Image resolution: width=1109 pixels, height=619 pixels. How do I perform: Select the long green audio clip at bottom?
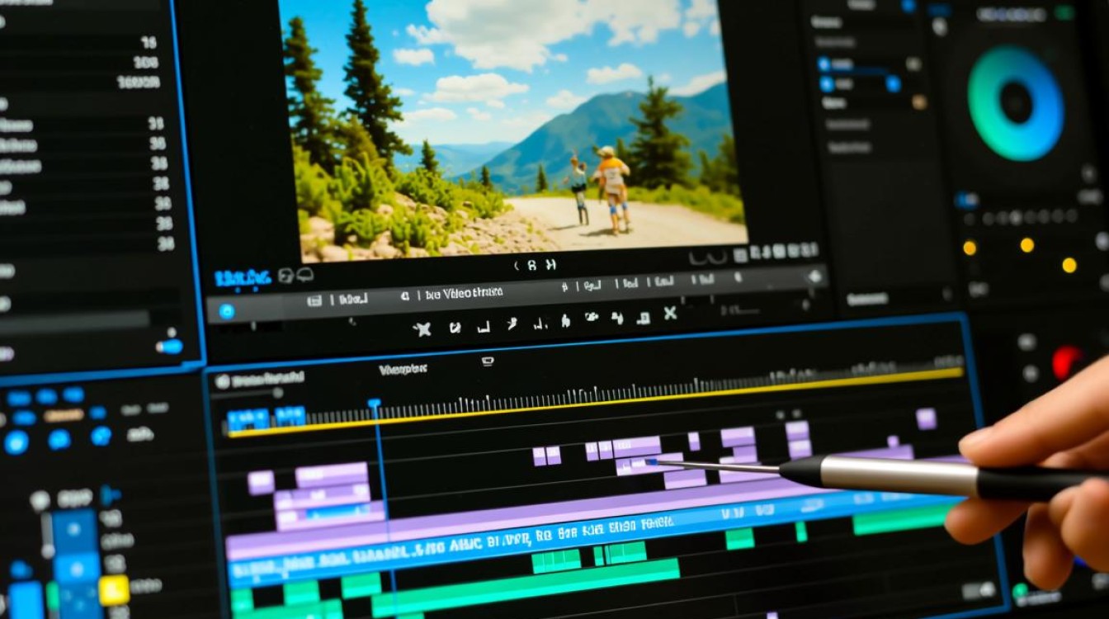click(535, 576)
